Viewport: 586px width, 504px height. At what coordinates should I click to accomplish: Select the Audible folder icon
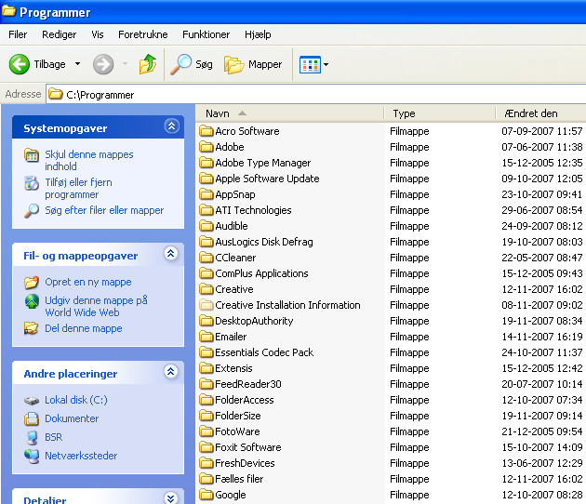(x=206, y=226)
